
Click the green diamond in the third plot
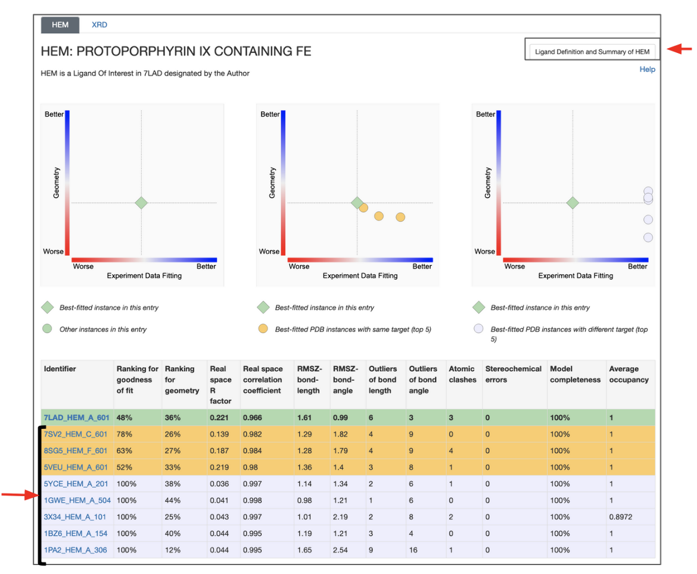(572, 203)
